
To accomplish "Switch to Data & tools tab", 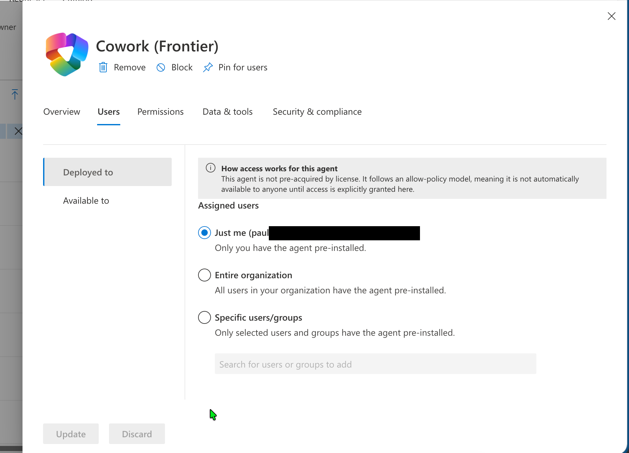I will 227,111.
